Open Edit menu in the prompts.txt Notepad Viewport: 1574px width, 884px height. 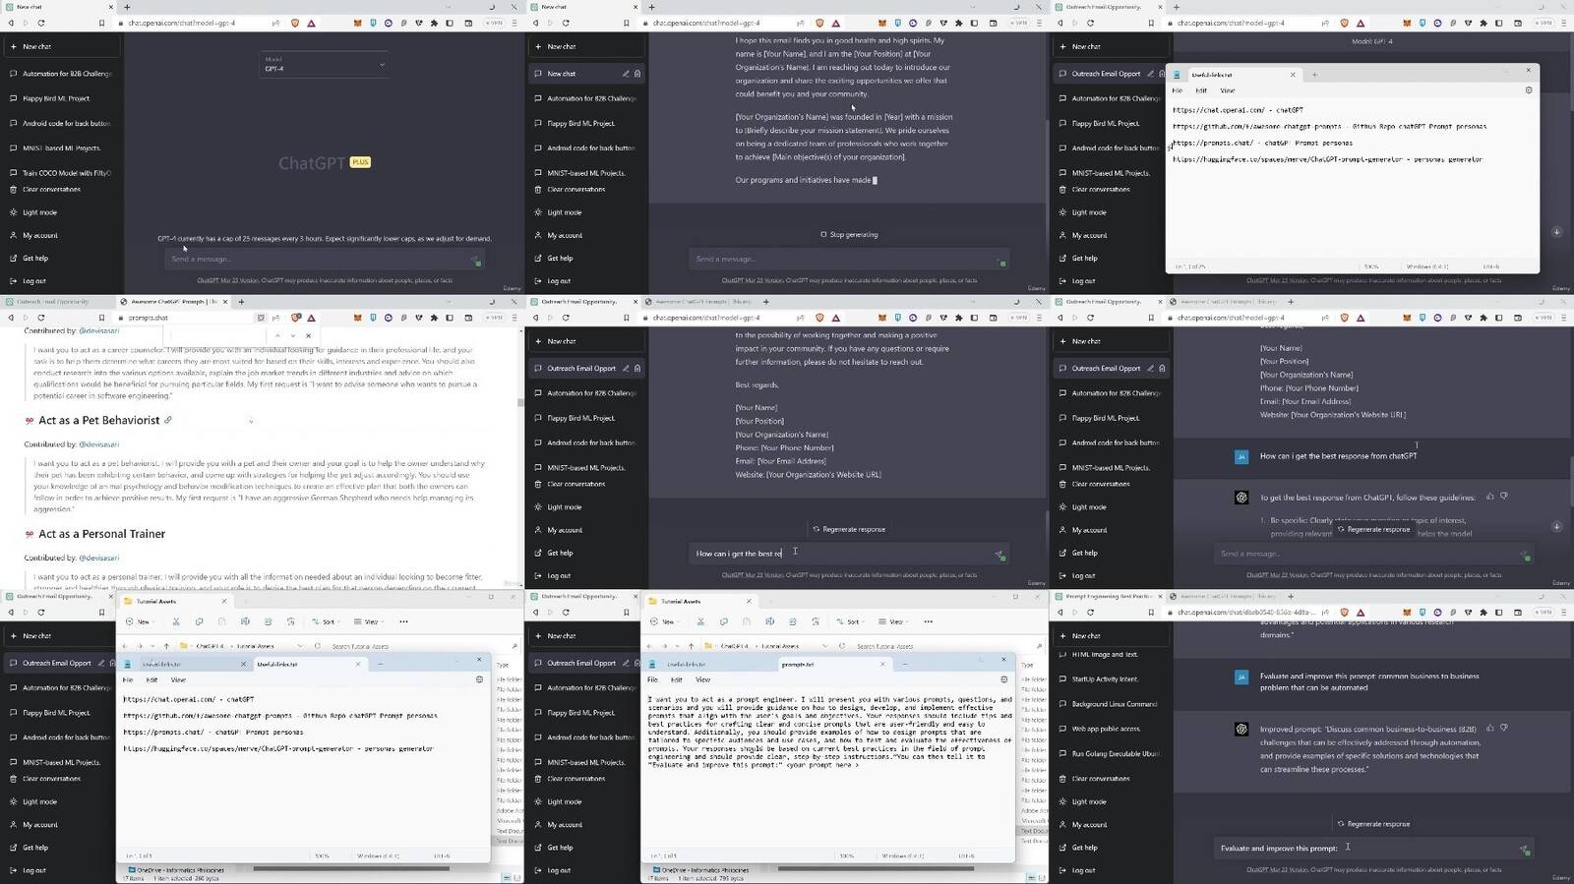click(676, 679)
